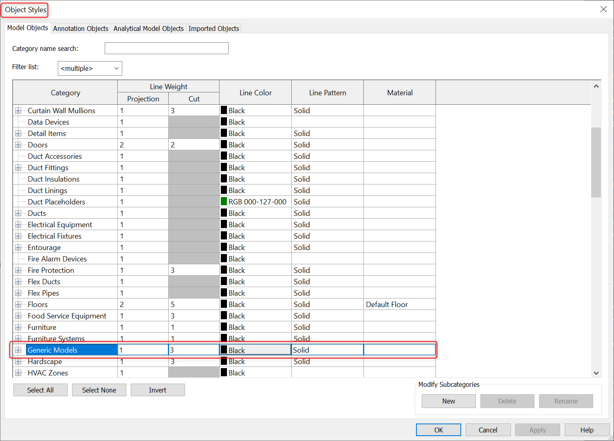Select the Model Objects tab

(x=28, y=28)
